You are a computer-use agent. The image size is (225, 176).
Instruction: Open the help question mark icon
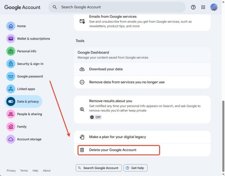pos(193,7)
